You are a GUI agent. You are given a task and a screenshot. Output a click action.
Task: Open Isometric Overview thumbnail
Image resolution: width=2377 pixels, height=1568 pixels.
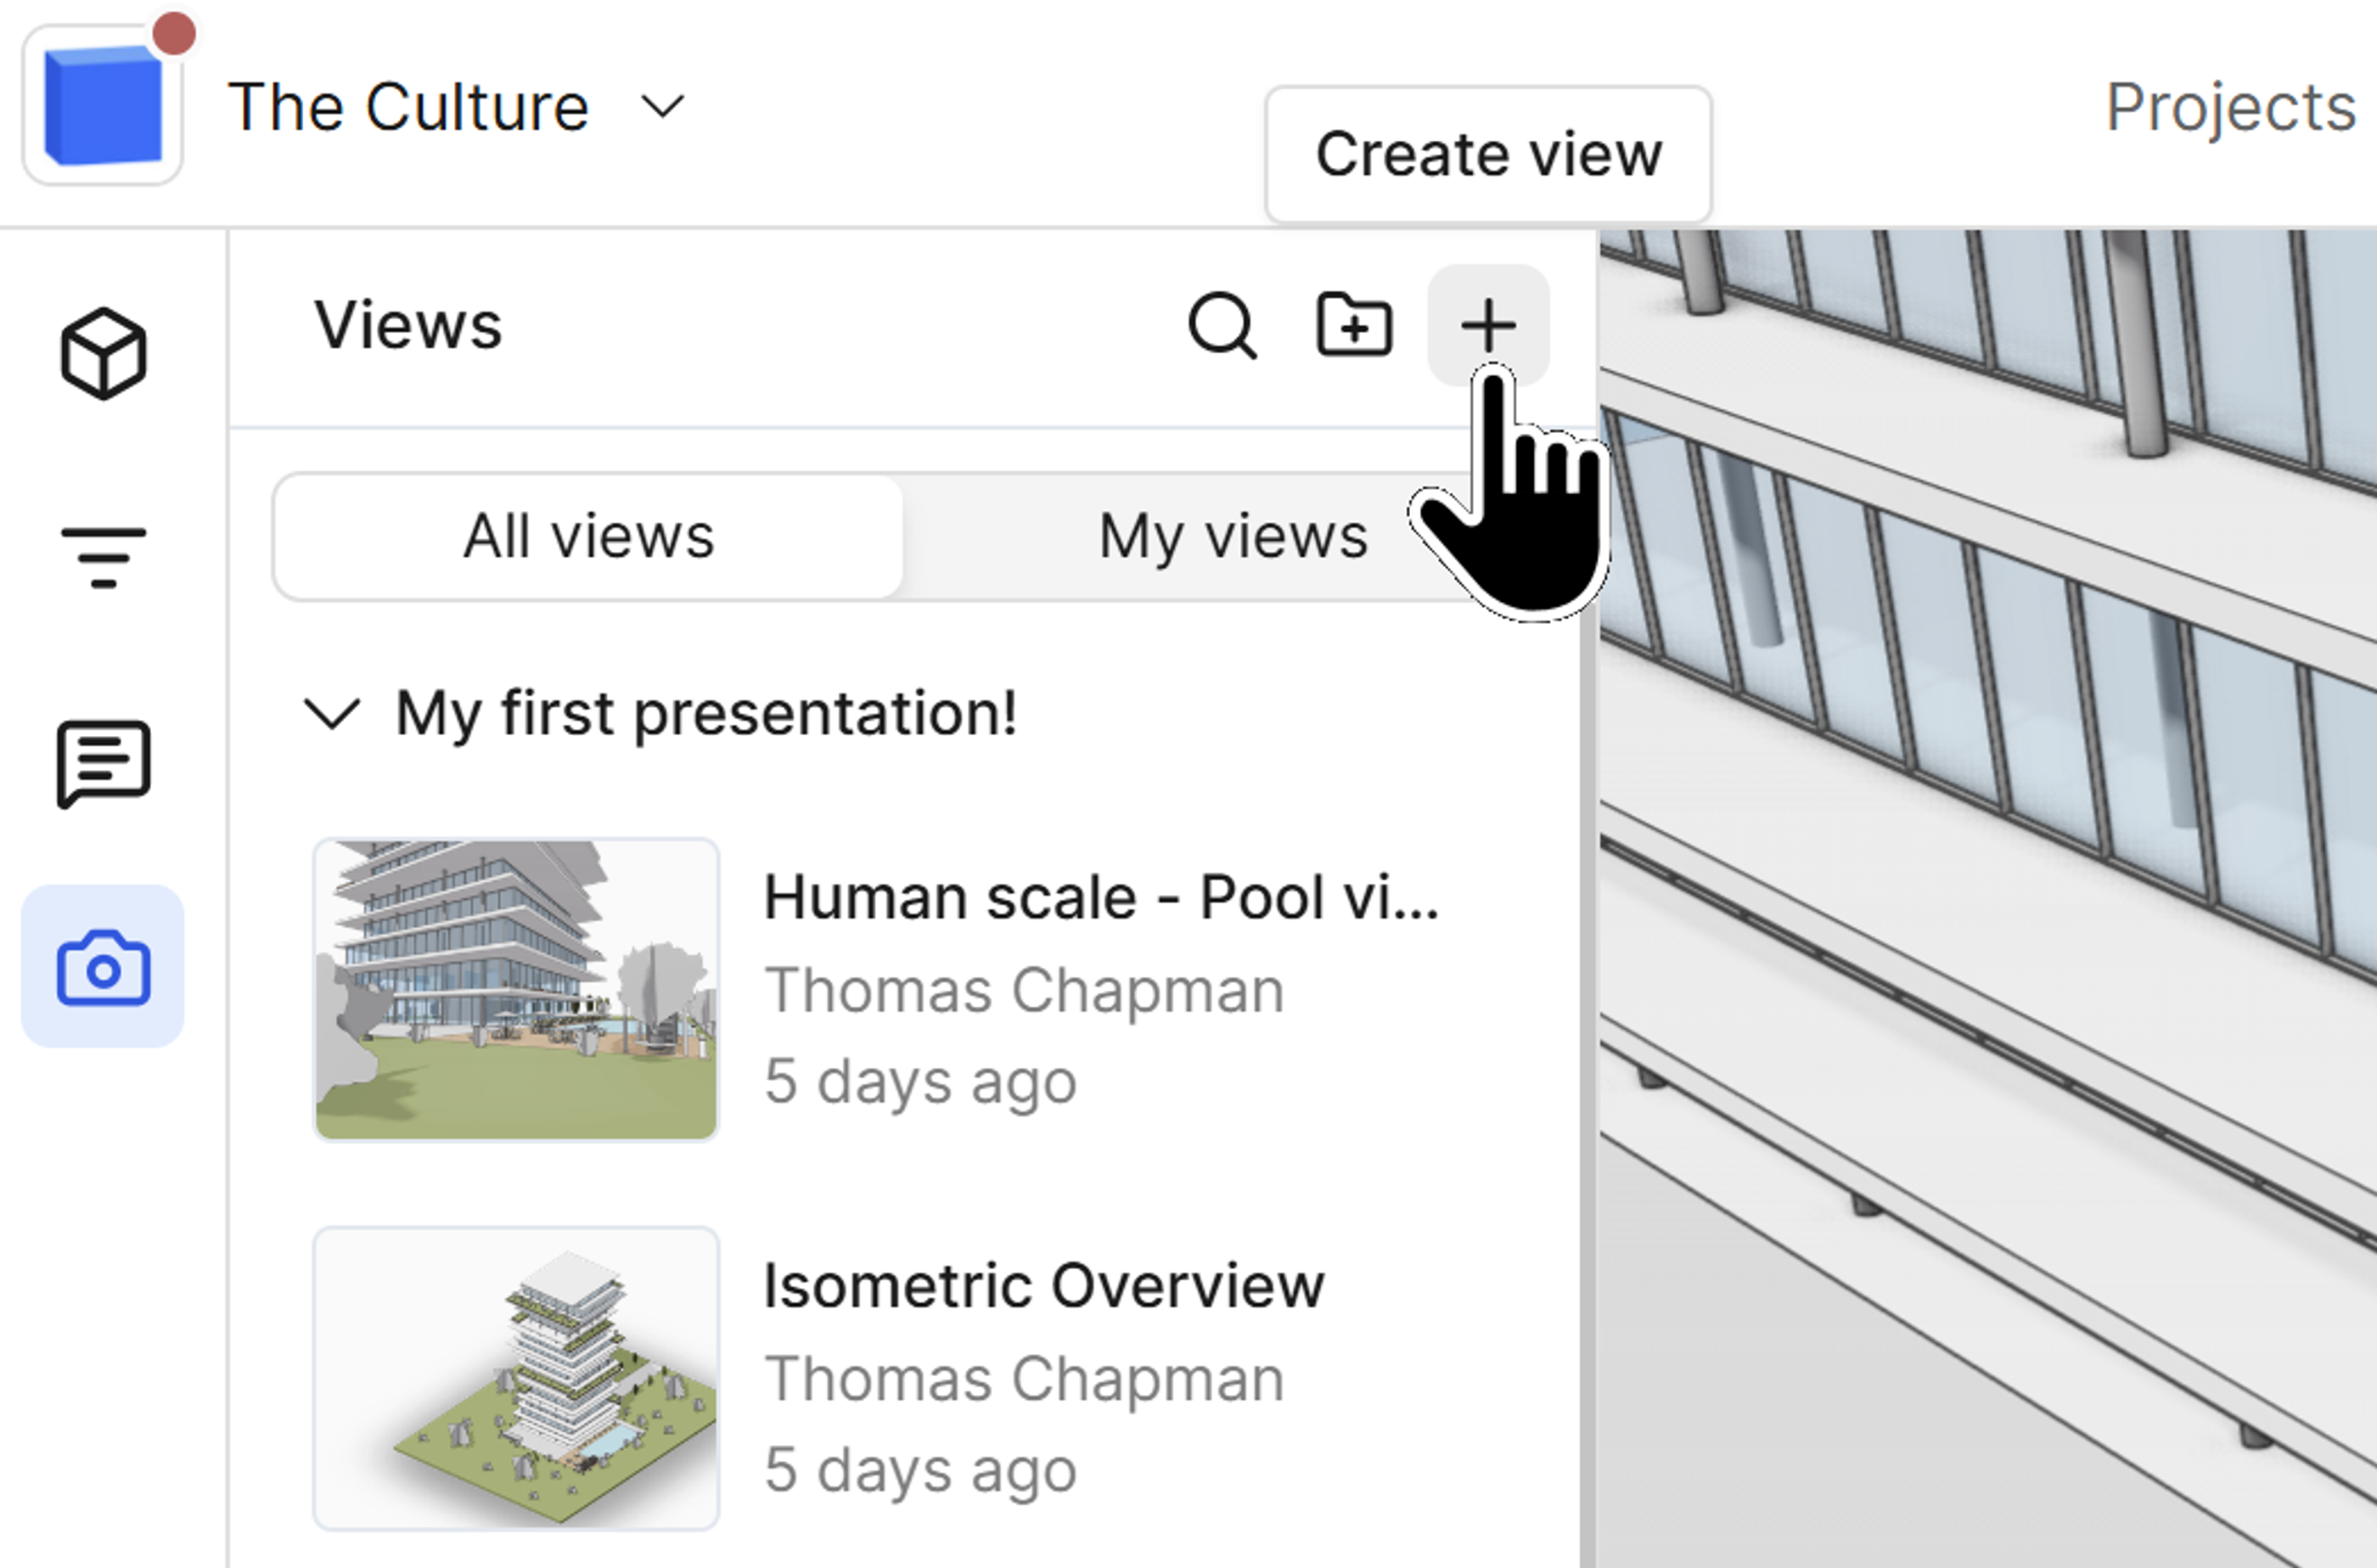(516, 1378)
